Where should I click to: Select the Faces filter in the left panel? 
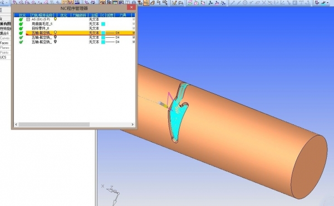tap(4, 43)
